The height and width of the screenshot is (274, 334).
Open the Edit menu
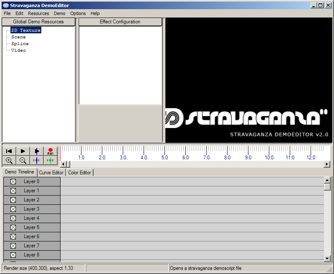pyautogui.click(x=19, y=13)
